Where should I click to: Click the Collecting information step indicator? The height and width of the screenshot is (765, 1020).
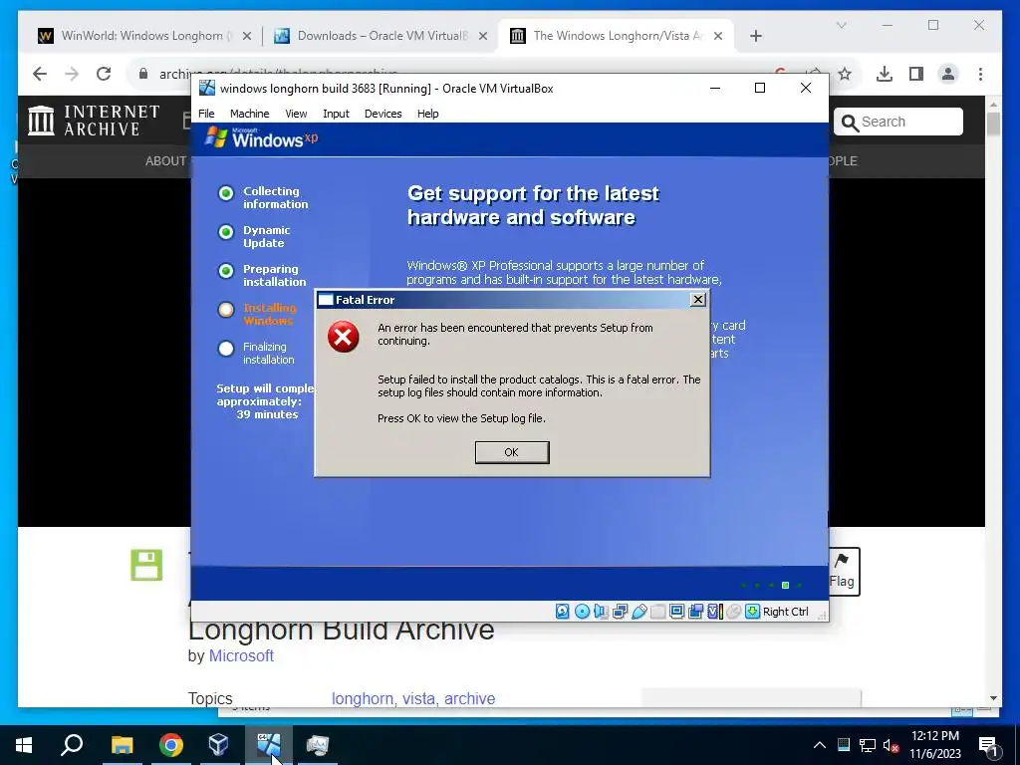point(226,193)
